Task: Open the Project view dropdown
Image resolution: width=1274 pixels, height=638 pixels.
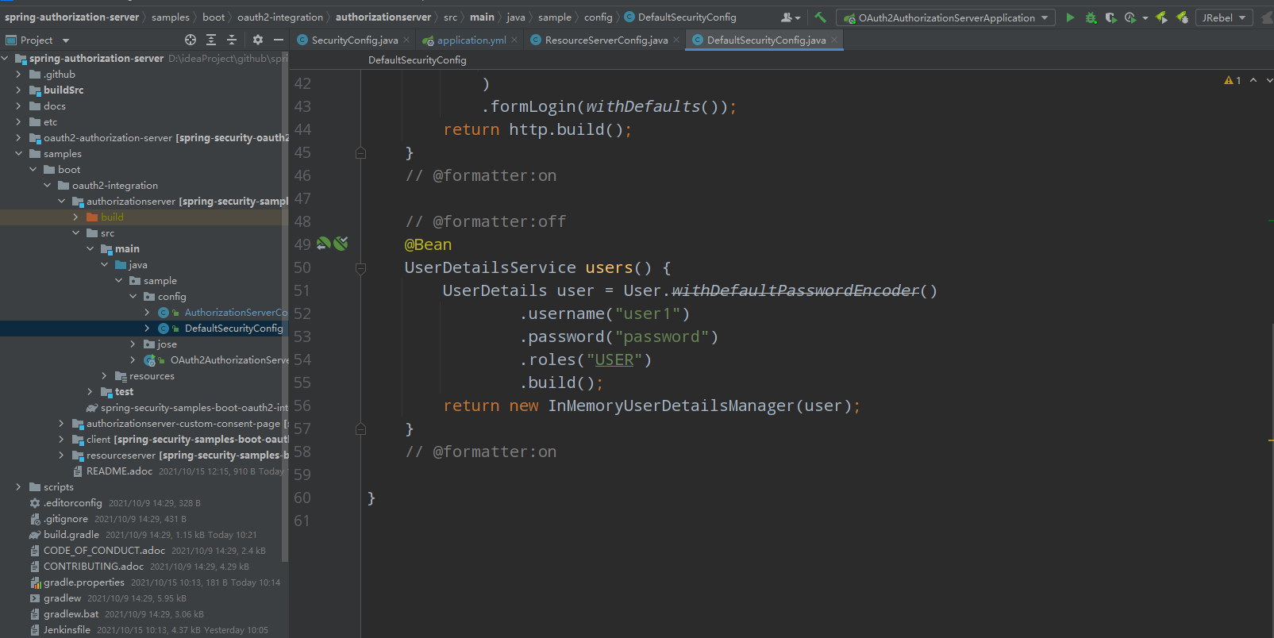Action: 66,40
